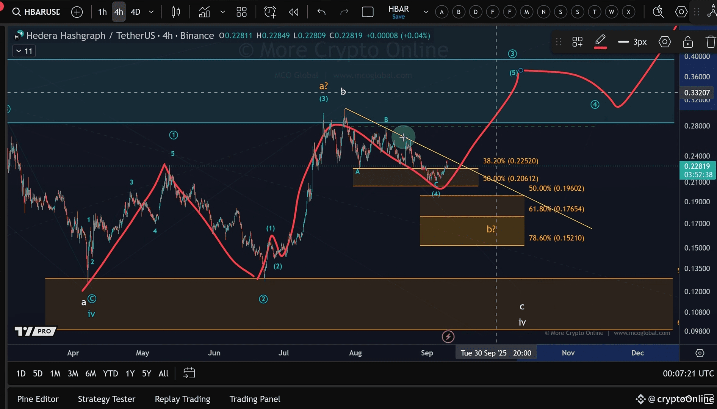Open the Replay Trading panel
This screenshot has width=717, height=409.
(182, 399)
